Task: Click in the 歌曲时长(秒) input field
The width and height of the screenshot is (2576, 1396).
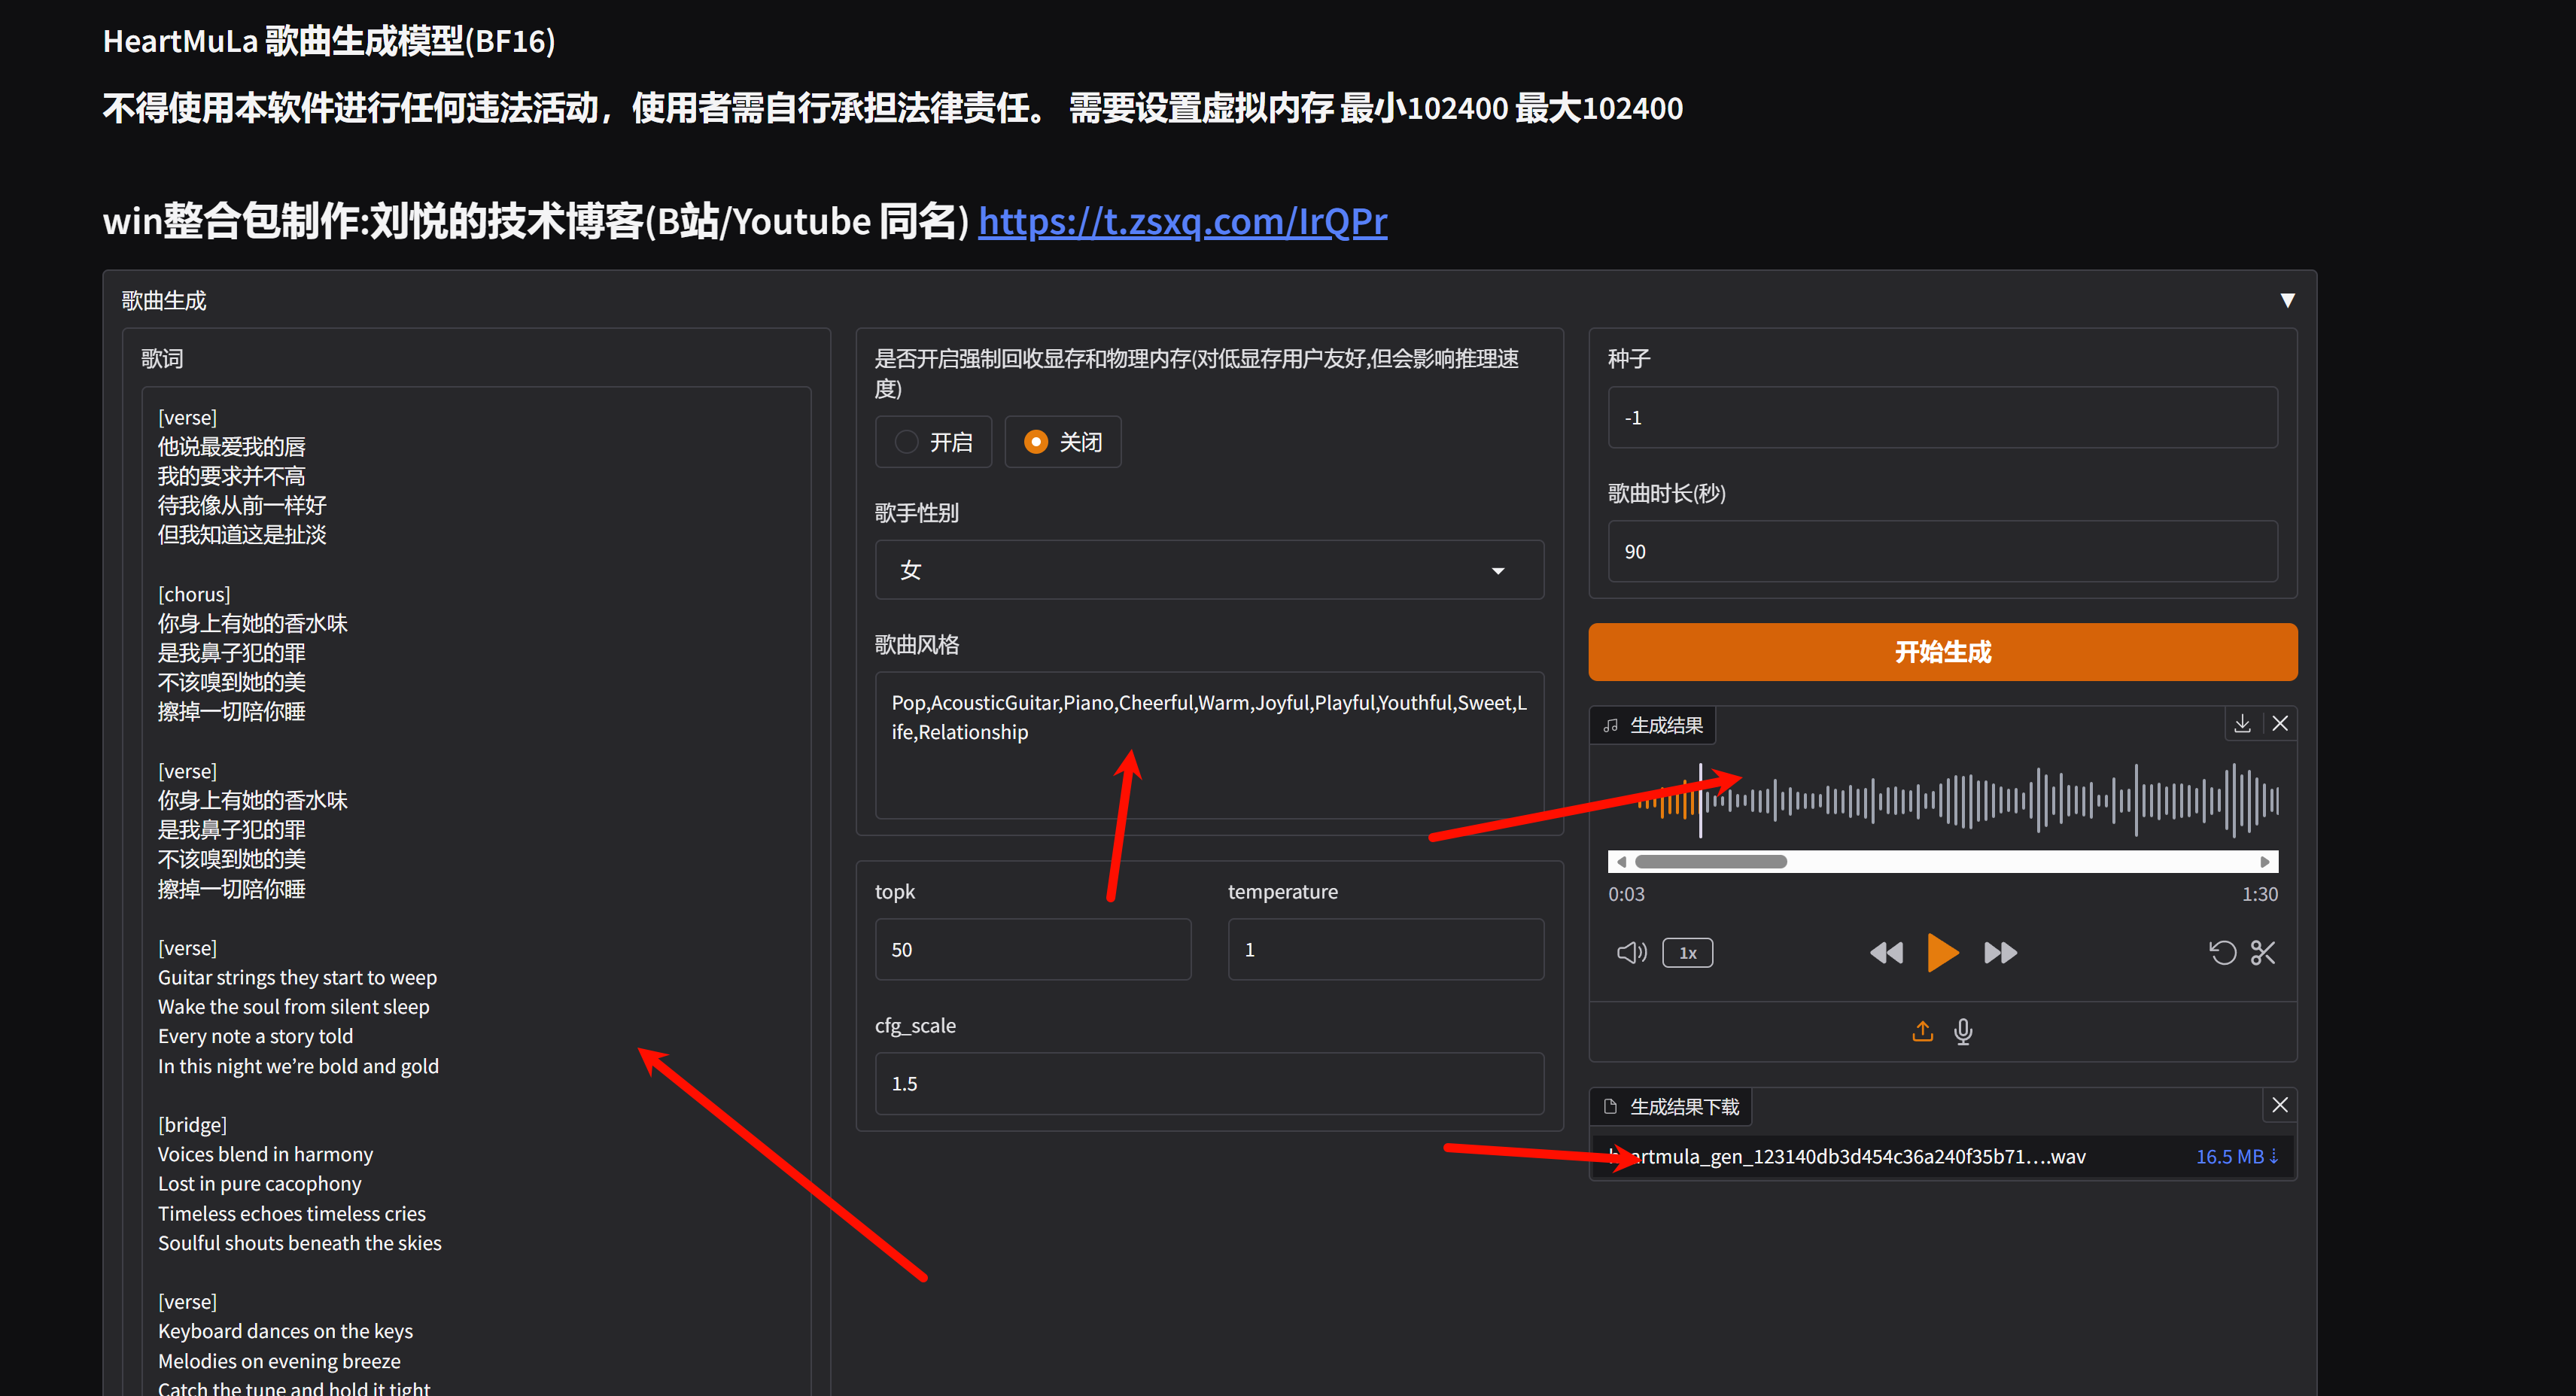Action: [1942, 552]
